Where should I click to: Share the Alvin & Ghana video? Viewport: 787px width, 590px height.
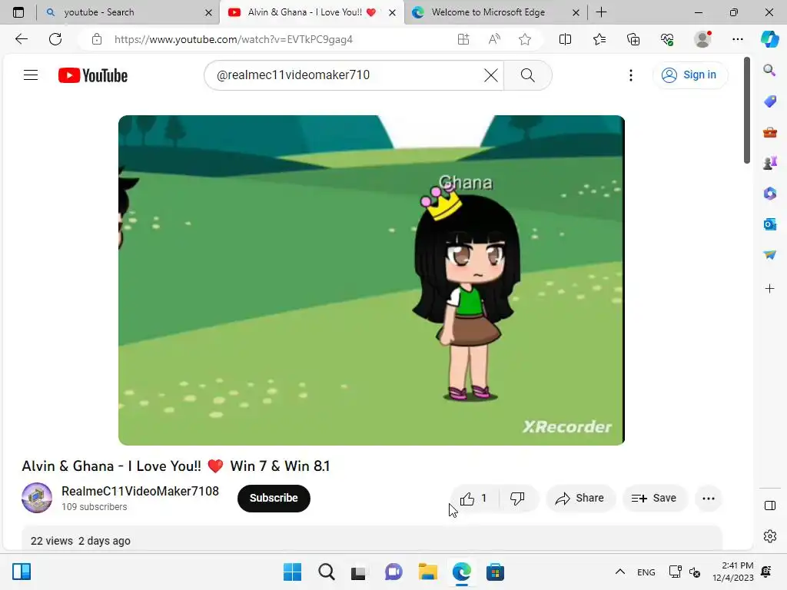(579, 498)
